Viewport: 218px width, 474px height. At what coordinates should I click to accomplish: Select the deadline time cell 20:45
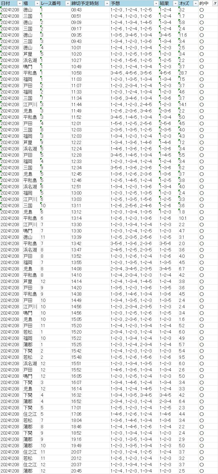coord(90,471)
